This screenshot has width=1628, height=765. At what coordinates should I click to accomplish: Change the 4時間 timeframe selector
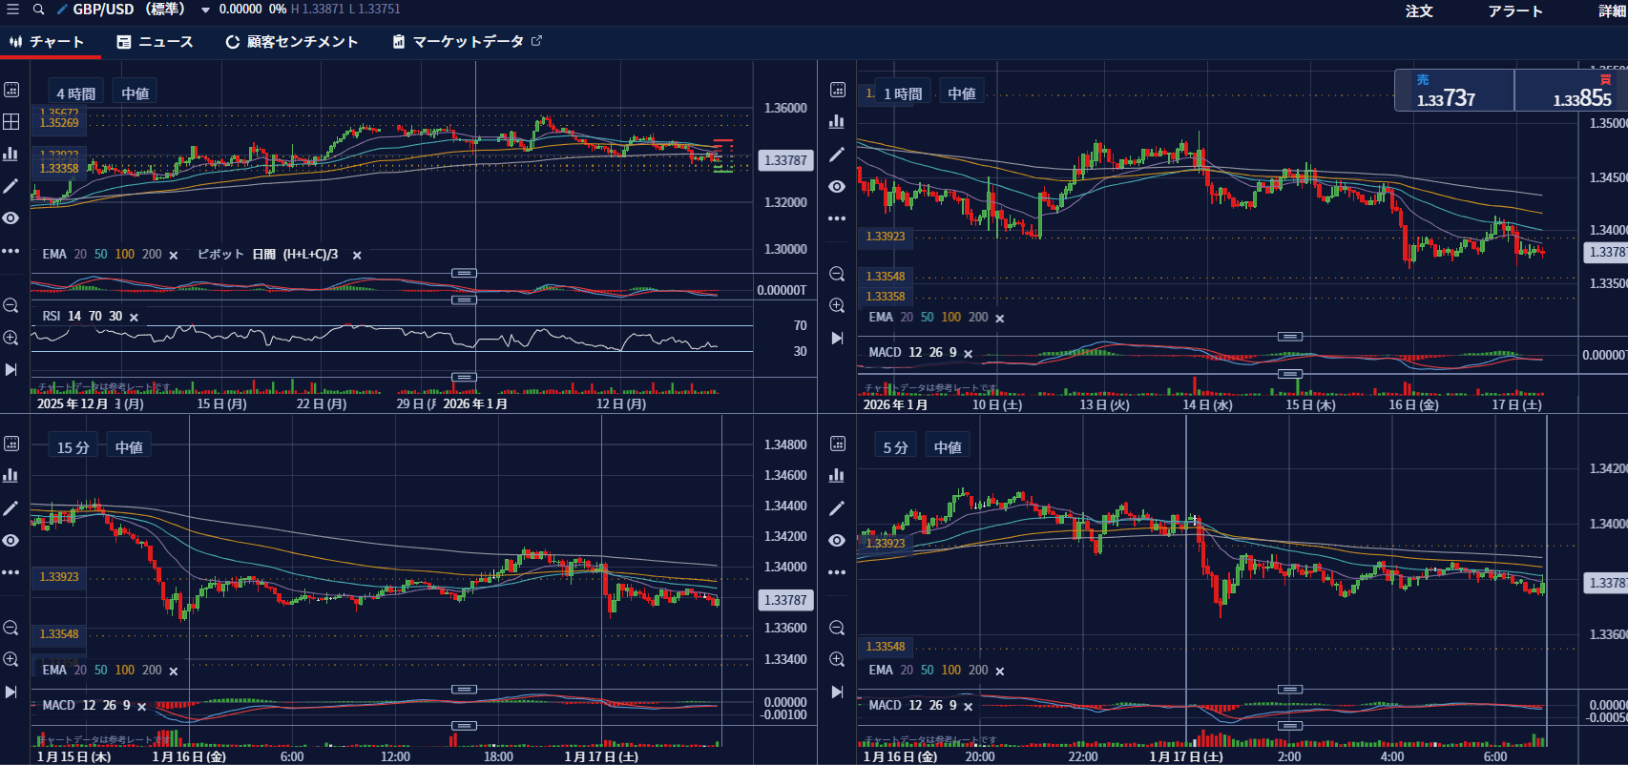(76, 93)
